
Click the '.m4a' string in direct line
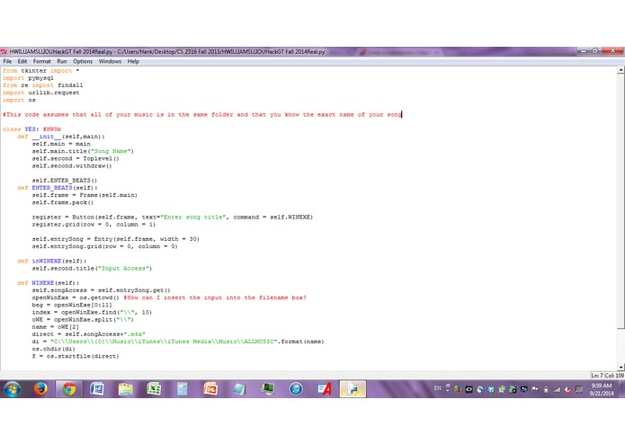click(134, 334)
